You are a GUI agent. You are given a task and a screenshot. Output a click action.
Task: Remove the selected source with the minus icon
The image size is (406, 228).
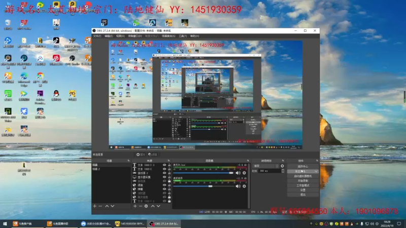coord(141,206)
